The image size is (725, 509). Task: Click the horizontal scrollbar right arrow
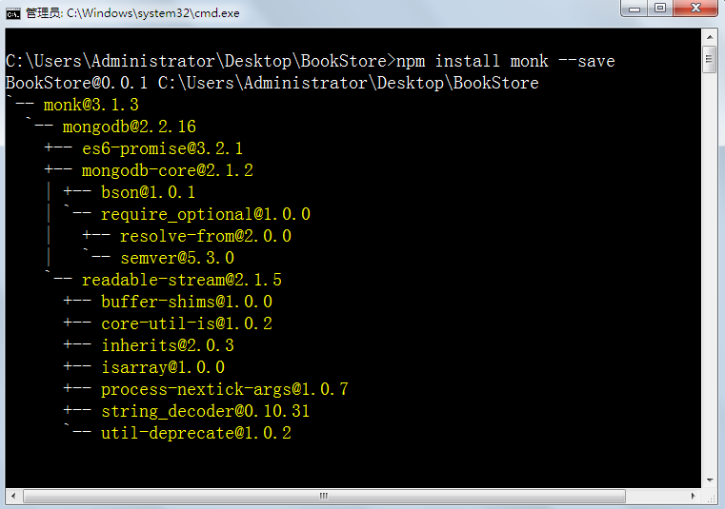pyautogui.click(x=694, y=496)
